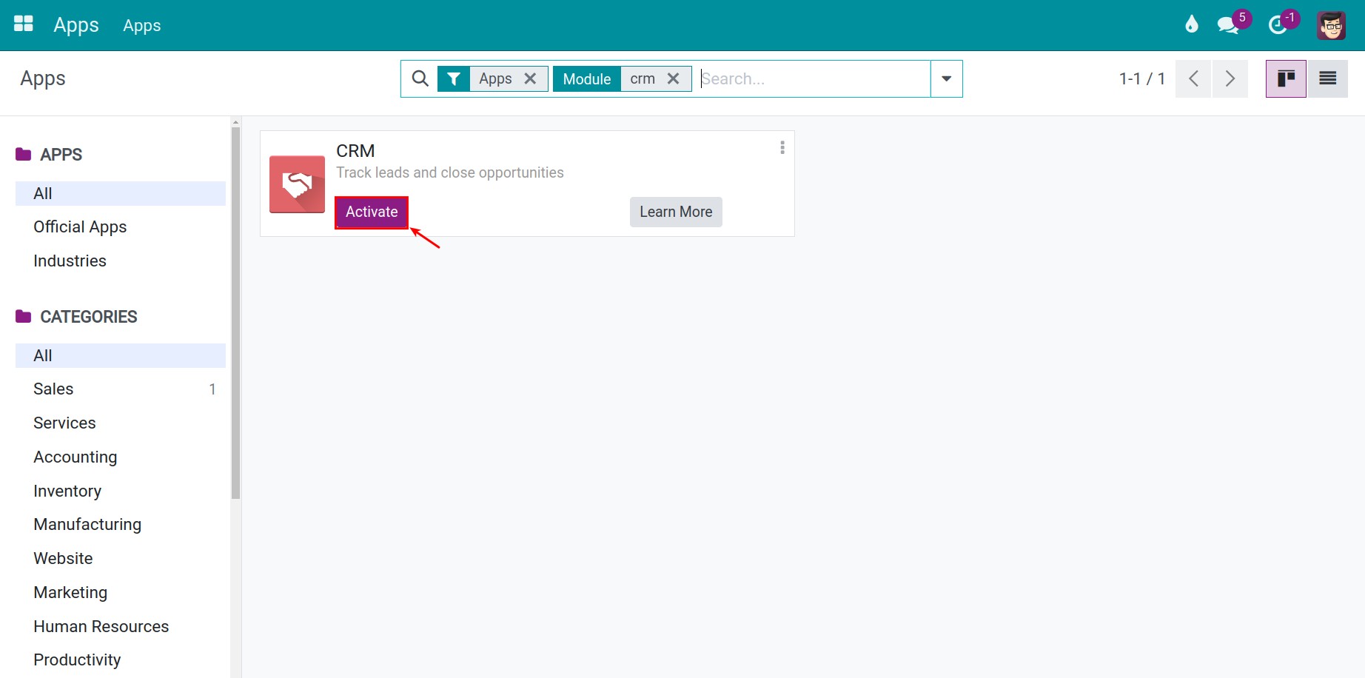Go to previous page of results
Viewport: 1365px width, 678px height.
coord(1193,78)
